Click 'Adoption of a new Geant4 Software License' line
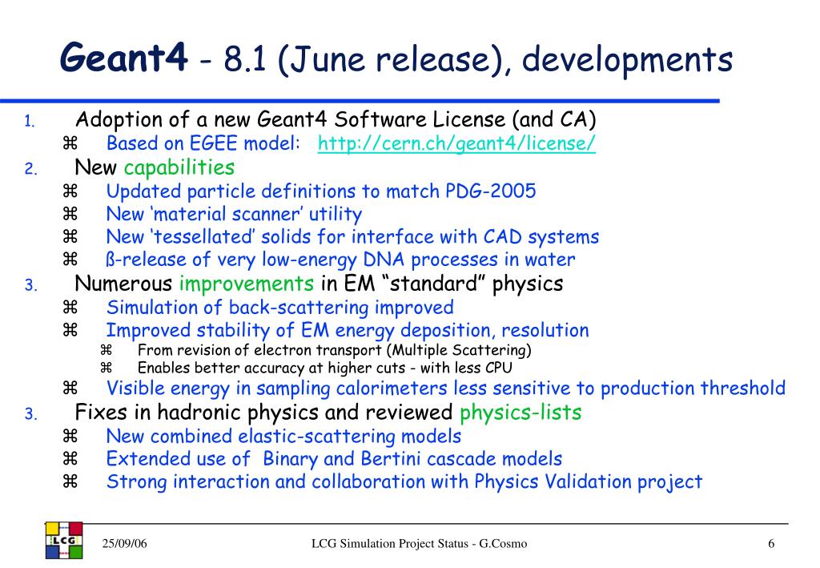 point(336,120)
